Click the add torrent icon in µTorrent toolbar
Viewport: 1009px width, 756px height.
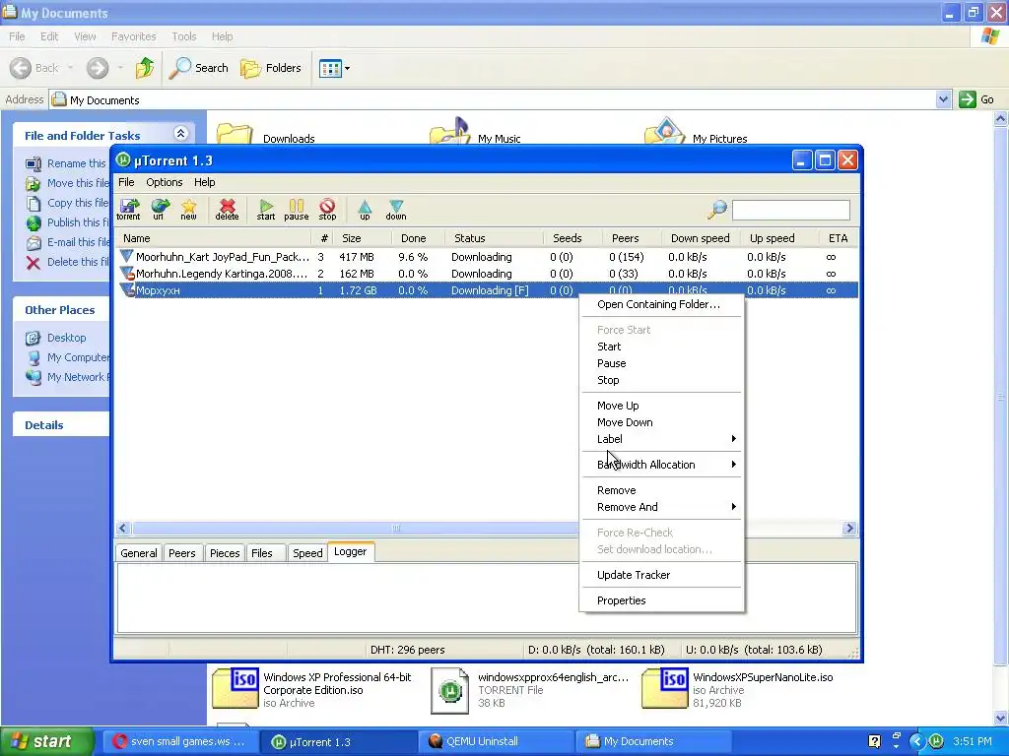129,210
